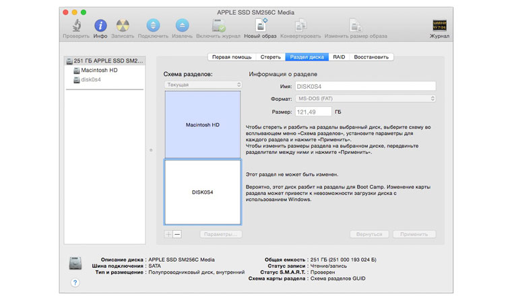This screenshot has width=512, height=300.
Task: Open the Log (Журнал) icon
Action: [x=439, y=25]
